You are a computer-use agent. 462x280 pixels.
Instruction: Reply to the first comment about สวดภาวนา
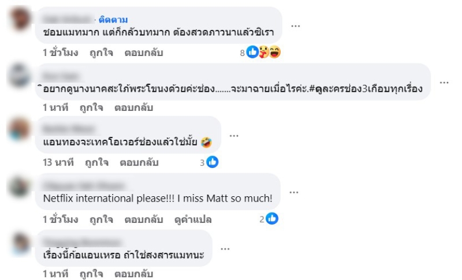click(144, 53)
